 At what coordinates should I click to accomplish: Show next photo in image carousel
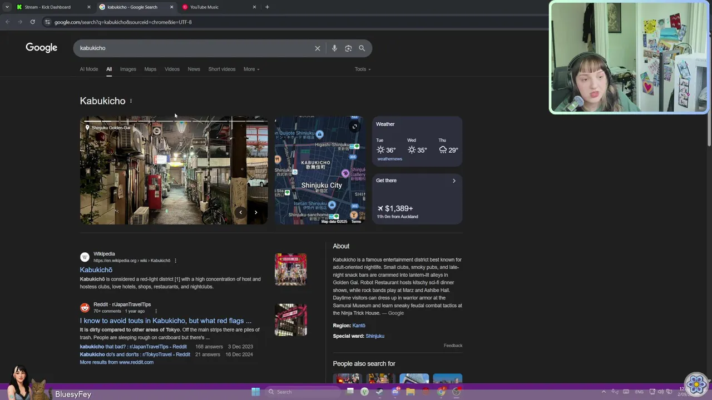click(256, 212)
